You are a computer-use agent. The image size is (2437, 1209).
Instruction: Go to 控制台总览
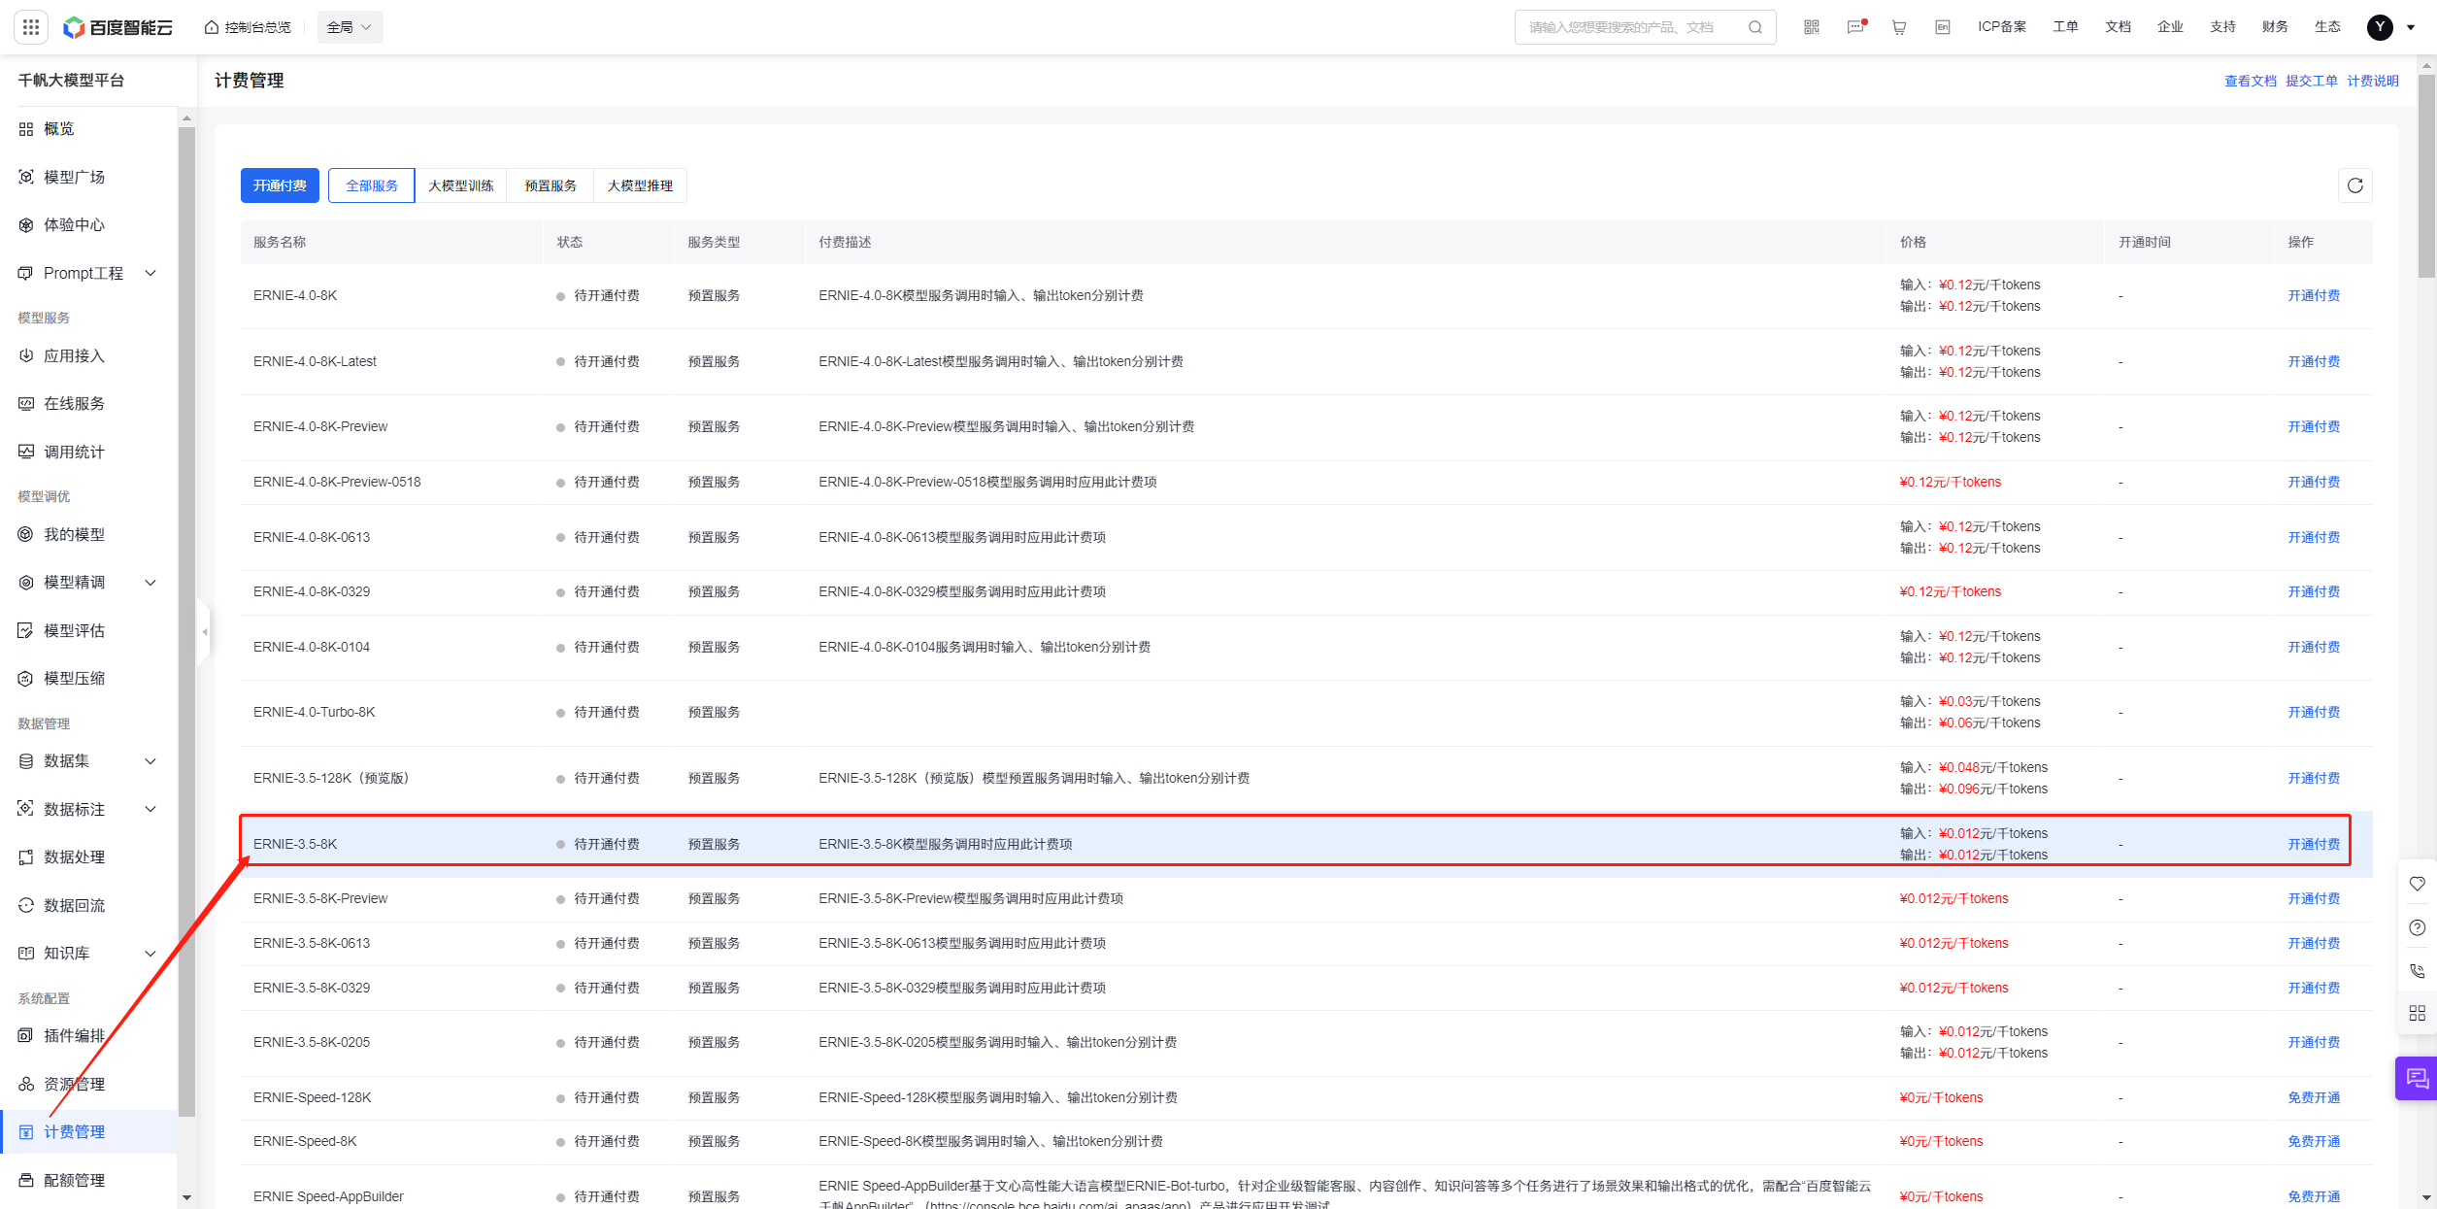click(x=248, y=27)
